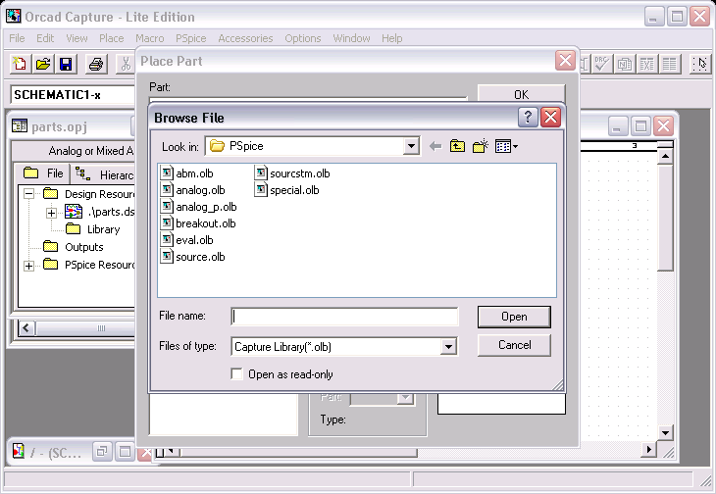The width and height of the screenshot is (716, 494).
Task: Switch to the File tab in project panel
Action: (42, 173)
